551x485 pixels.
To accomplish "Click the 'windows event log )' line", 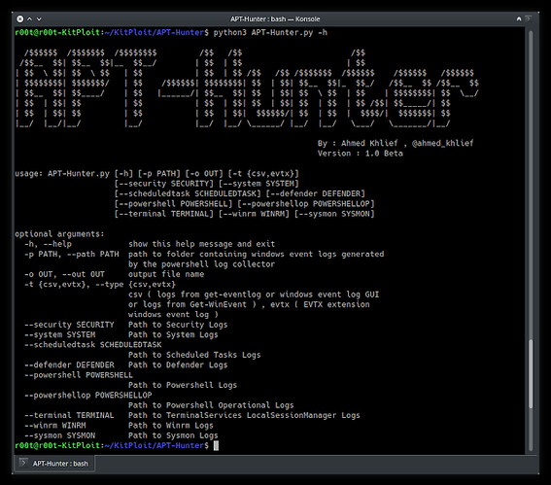I will (173, 315).
